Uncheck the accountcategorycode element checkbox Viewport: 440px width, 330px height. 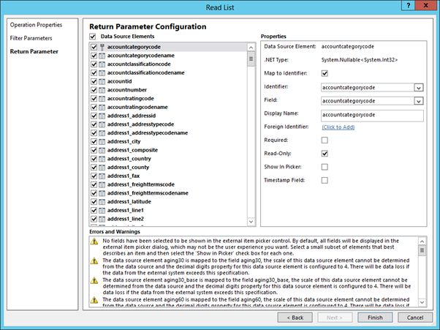pos(94,47)
